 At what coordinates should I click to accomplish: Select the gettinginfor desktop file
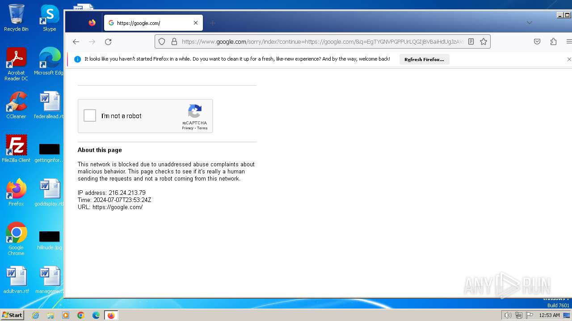click(49, 153)
